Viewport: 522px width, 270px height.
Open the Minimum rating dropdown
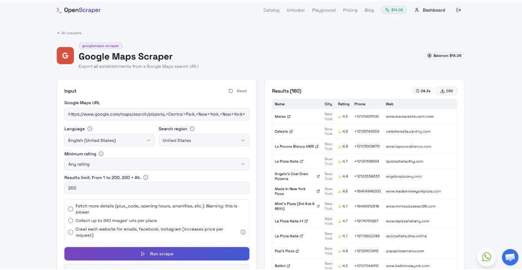[157, 164]
